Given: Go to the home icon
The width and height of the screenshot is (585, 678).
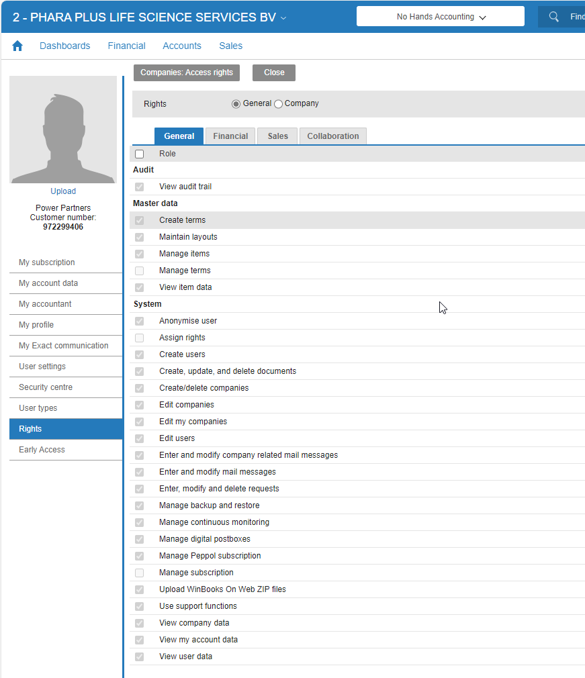Looking at the screenshot, I should pyautogui.click(x=17, y=46).
